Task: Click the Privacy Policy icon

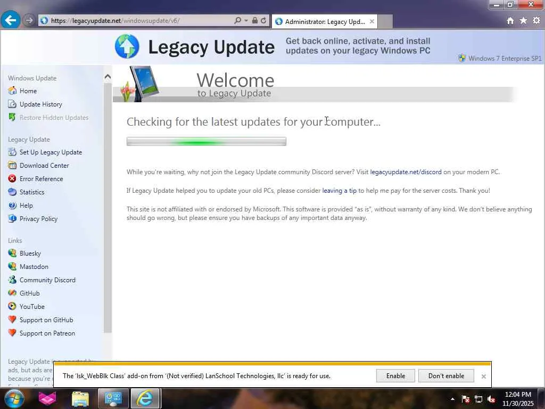Action: click(12, 218)
